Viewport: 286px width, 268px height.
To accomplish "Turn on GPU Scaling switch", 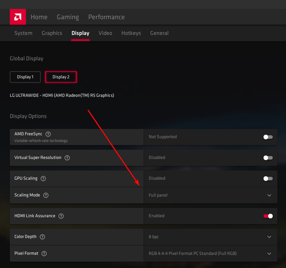I will (x=268, y=179).
